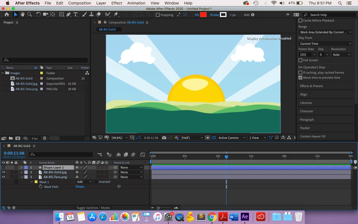Open the Home screen icon in toolbar
This screenshot has height=224, width=358.
[7, 15]
